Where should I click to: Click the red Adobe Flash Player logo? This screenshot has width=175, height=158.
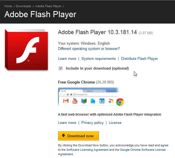(x=26, y=50)
